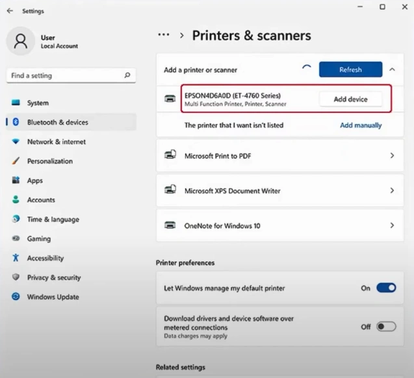Viewport: 414px width, 378px height.
Task: Click the Add device button
Action: 350,99
